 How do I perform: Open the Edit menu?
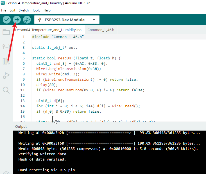point(12,10)
